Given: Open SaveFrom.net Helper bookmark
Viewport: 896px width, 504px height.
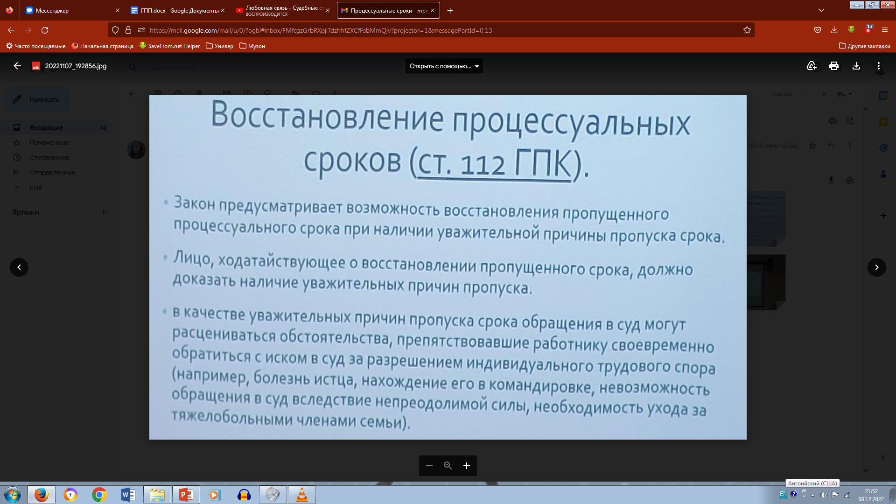Looking at the screenshot, I should pos(169,46).
